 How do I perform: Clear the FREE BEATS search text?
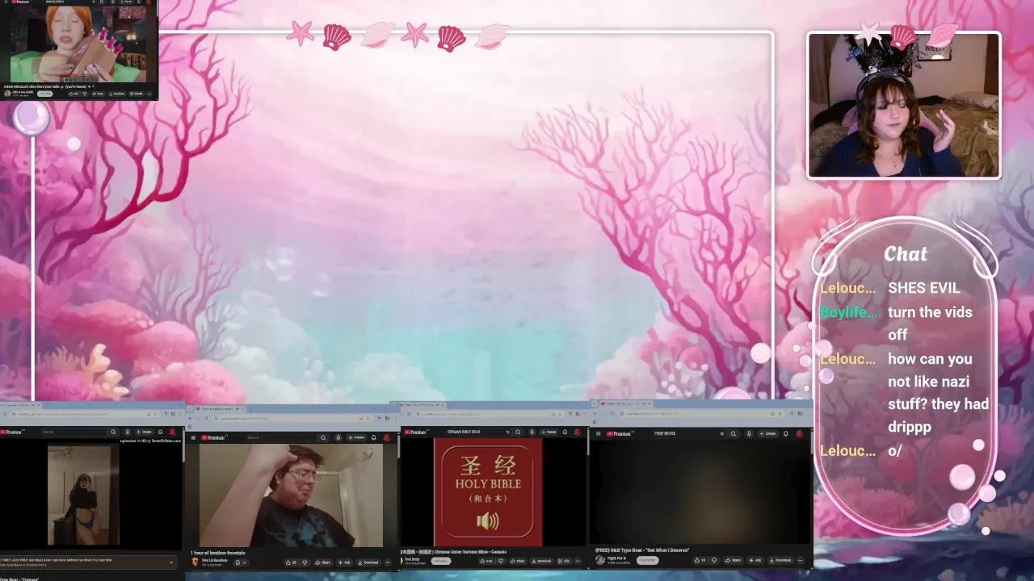point(722,433)
